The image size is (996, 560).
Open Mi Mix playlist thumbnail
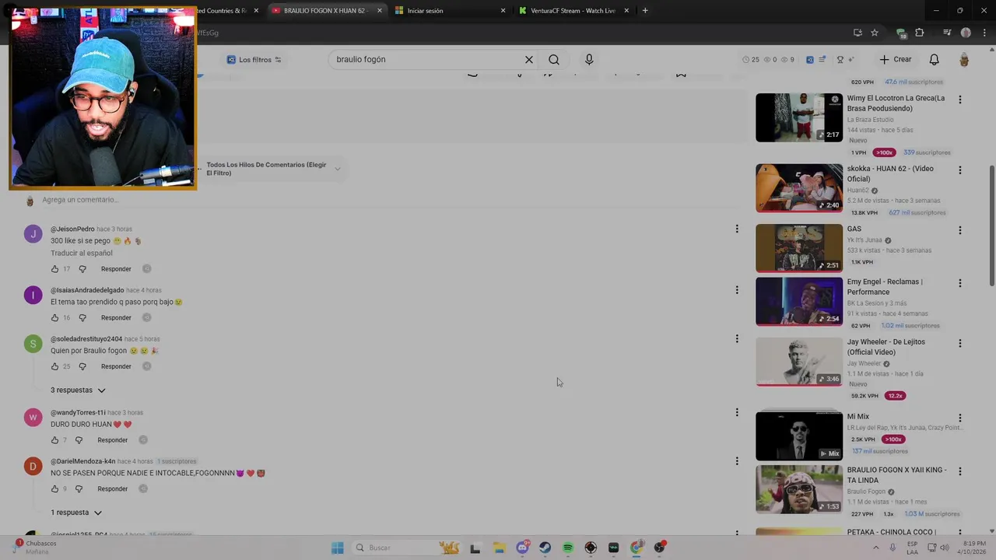click(x=799, y=436)
